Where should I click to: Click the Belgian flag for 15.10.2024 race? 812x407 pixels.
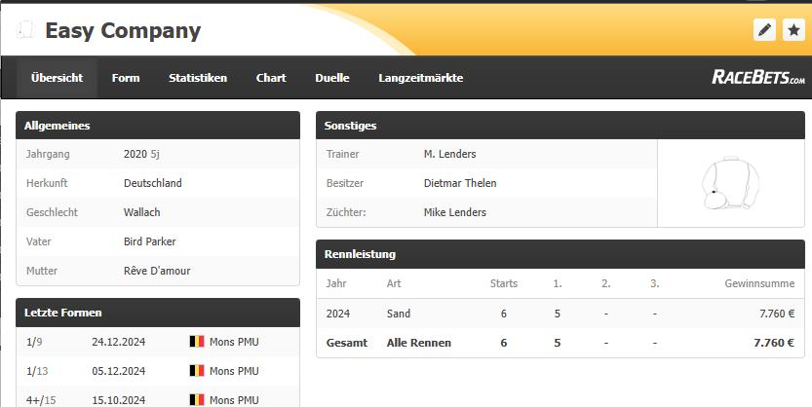197,400
